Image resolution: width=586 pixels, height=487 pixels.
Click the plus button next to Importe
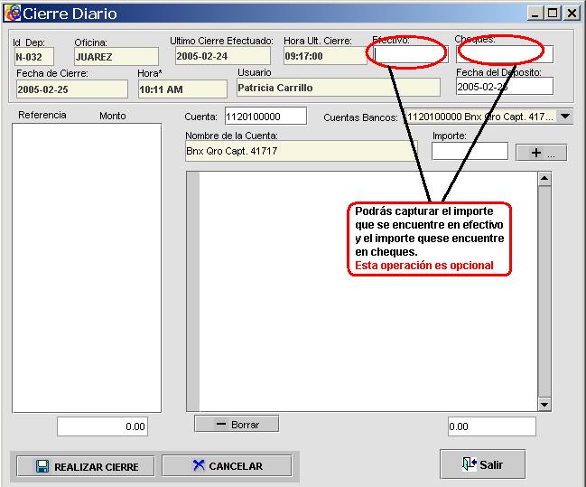(541, 153)
